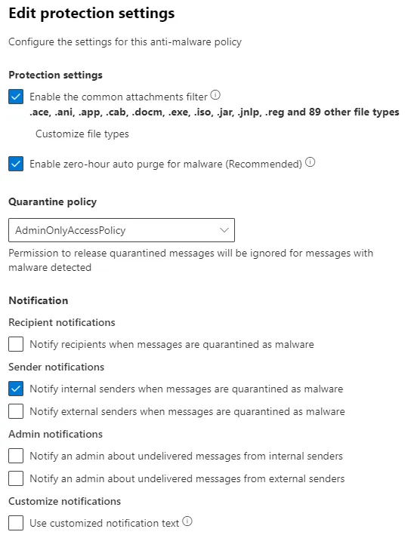Check Notify external senders when quarantined
The image size is (417, 538).
pyautogui.click(x=16, y=411)
